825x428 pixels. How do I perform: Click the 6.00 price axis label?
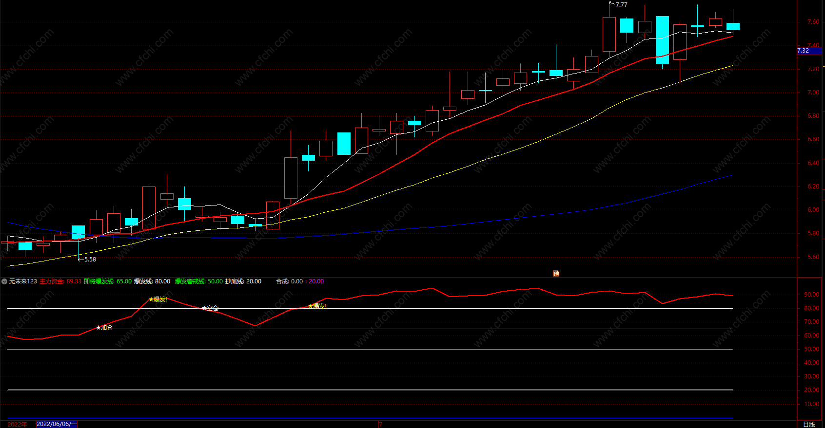(813, 210)
